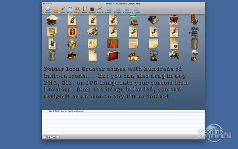Image resolution: width=238 pixels, height=149 pixels.
Task: Switch to the Onebit pencil library
Action: pos(63,10)
